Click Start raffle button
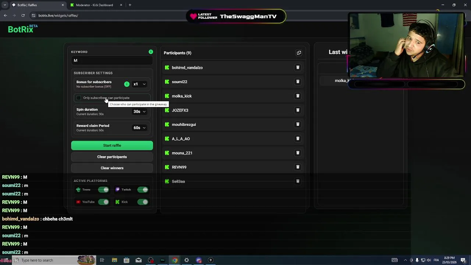471x265 pixels. [x=112, y=145]
